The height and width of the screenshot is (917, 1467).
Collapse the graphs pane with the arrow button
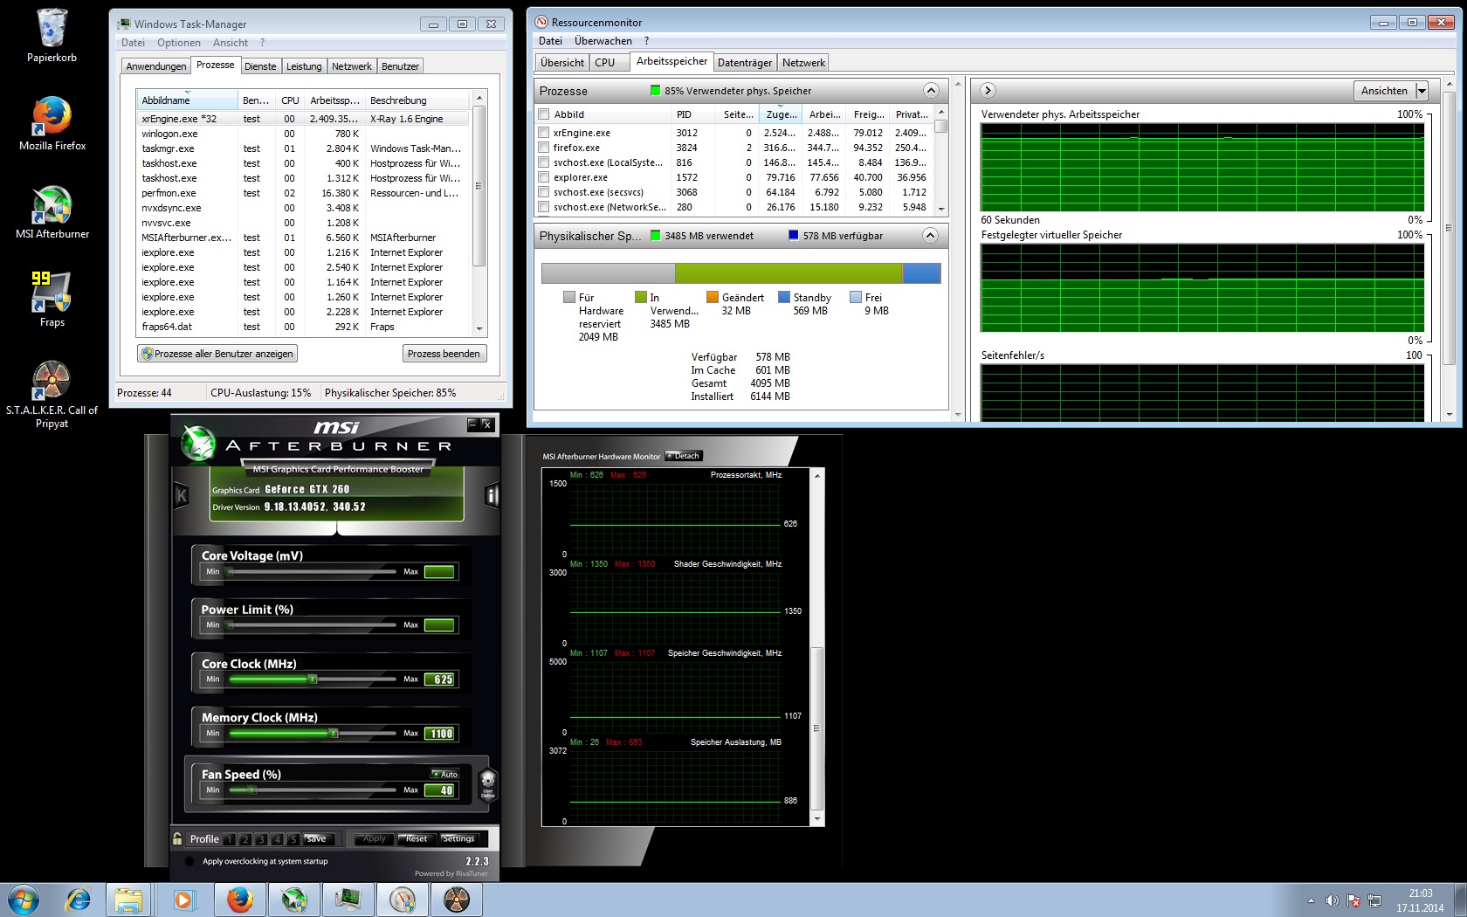[988, 91]
